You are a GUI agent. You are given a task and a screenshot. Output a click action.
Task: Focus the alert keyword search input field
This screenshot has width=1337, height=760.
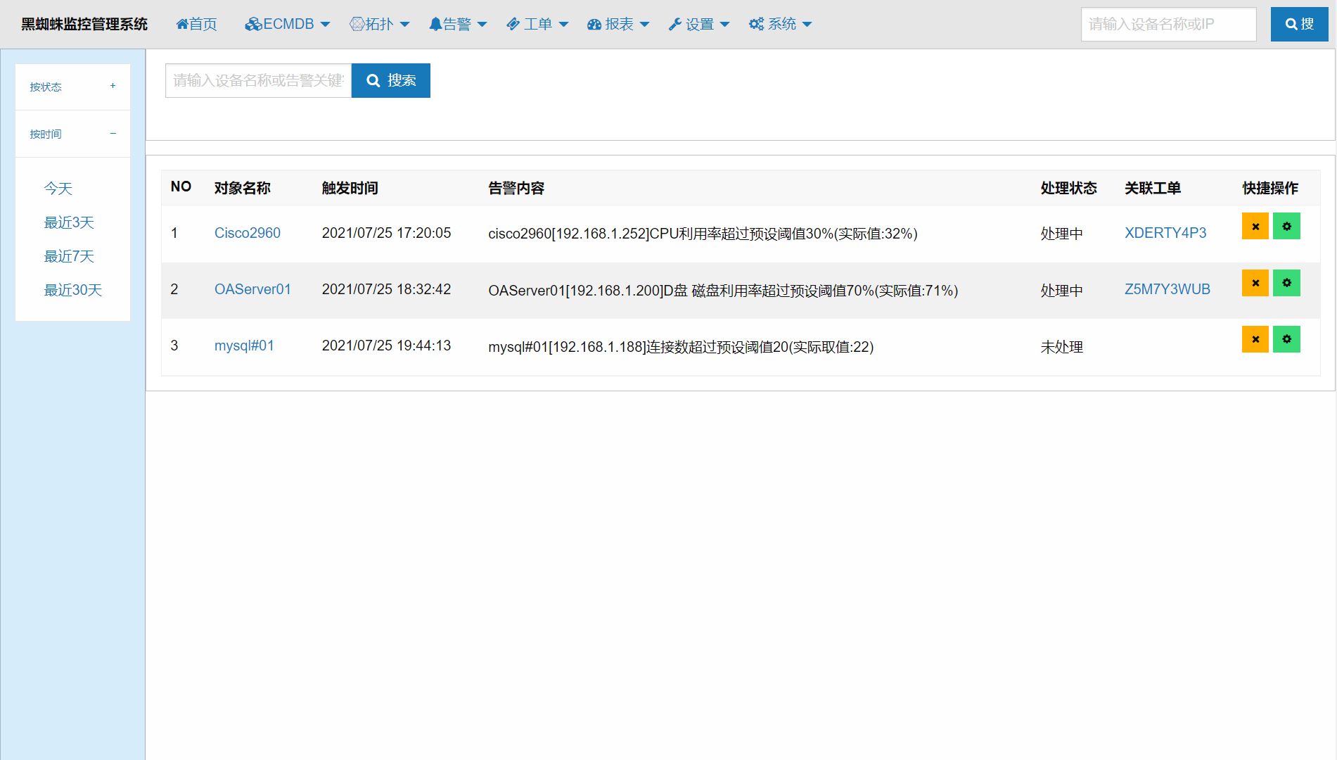258,80
